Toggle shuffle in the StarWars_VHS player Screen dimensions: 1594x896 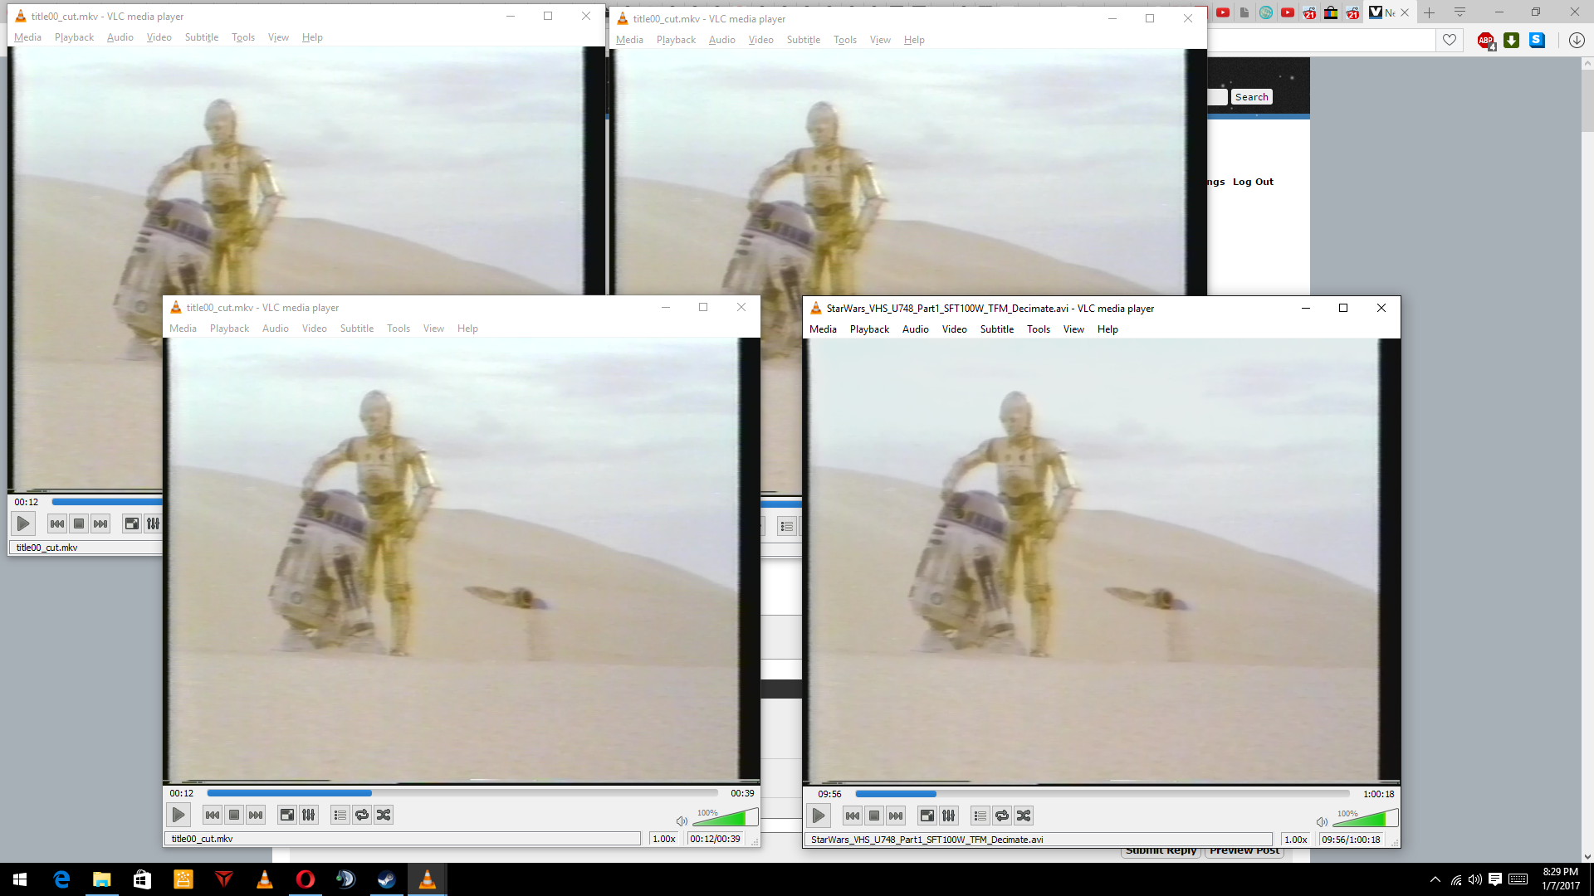click(1024, 816)
